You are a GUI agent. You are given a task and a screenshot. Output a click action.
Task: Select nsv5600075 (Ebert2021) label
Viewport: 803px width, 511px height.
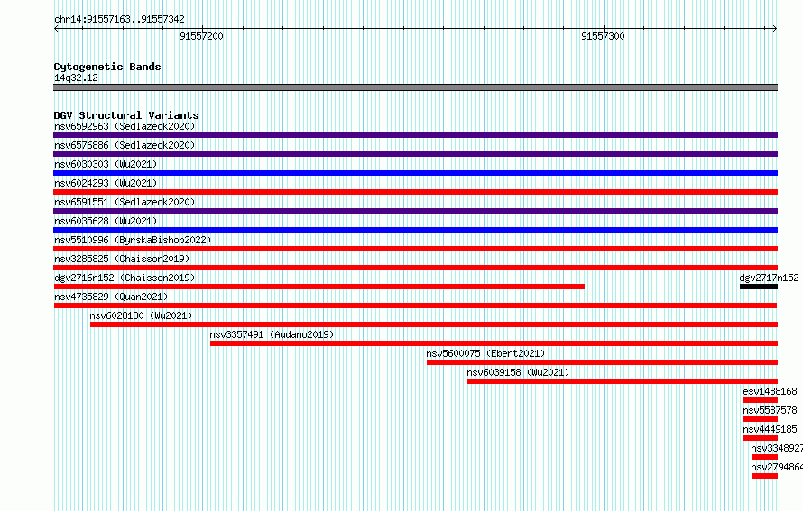(485, 353)
